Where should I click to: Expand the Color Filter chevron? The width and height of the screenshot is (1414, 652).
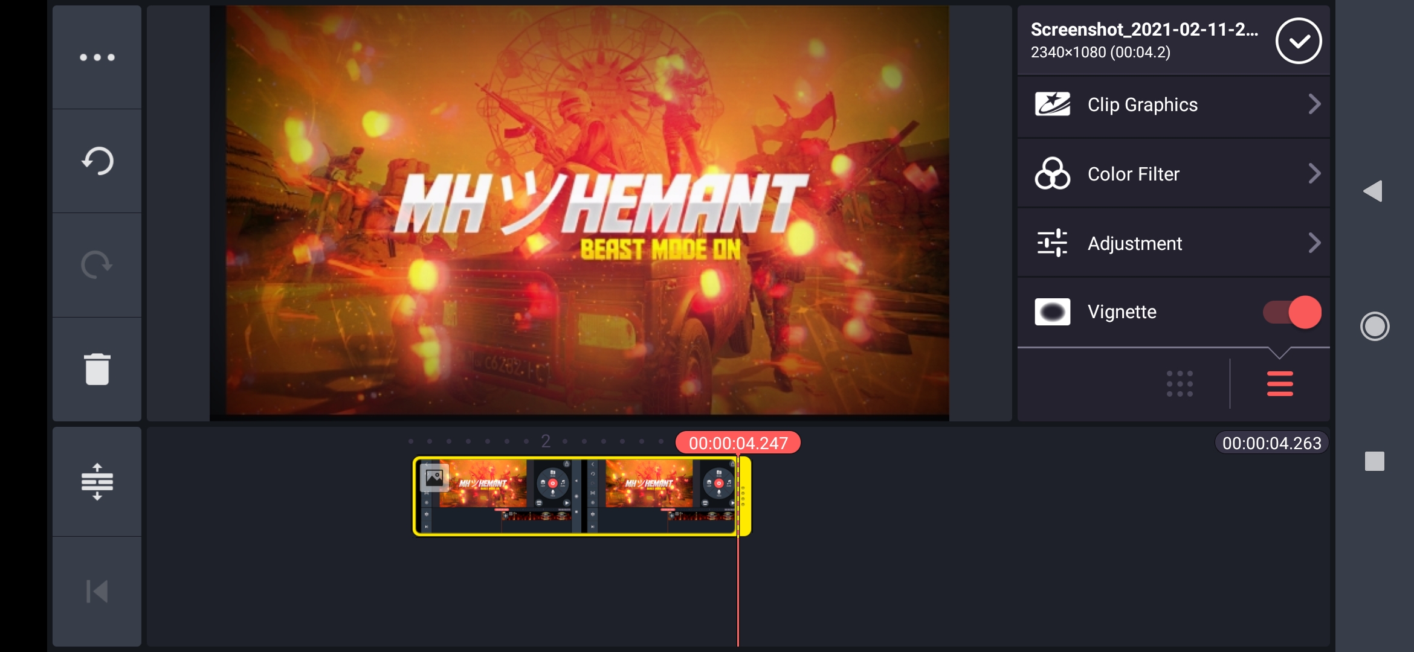coord(1314,174)
